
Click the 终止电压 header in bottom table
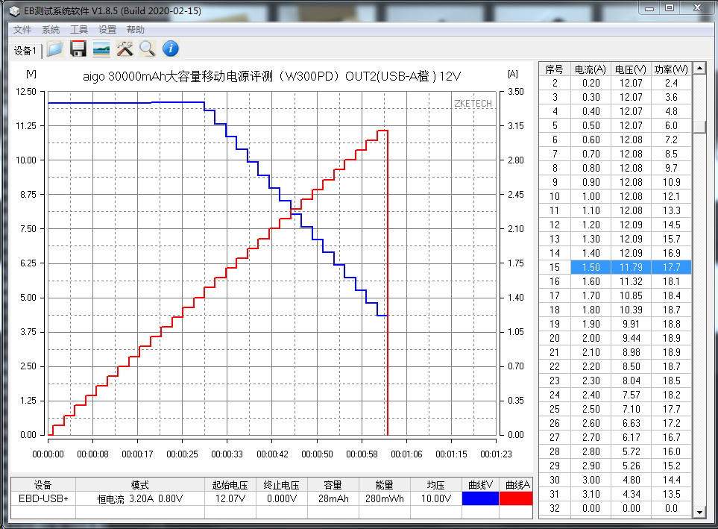click(x=282, y=485)
